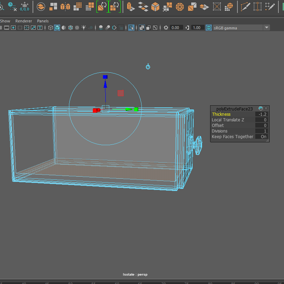Click the Divisions value field
This screenshot has height=284, width=284.
(x=261, y=131)
